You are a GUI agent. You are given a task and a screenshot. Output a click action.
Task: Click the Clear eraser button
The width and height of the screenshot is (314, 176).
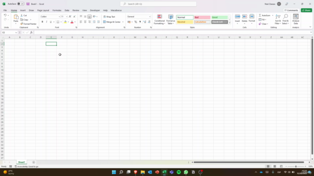coord(263,24)
